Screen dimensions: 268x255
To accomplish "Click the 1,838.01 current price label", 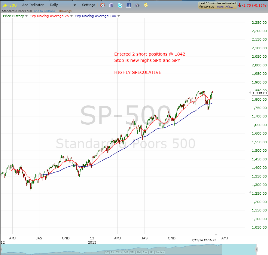I will click(x=260, y=93).
